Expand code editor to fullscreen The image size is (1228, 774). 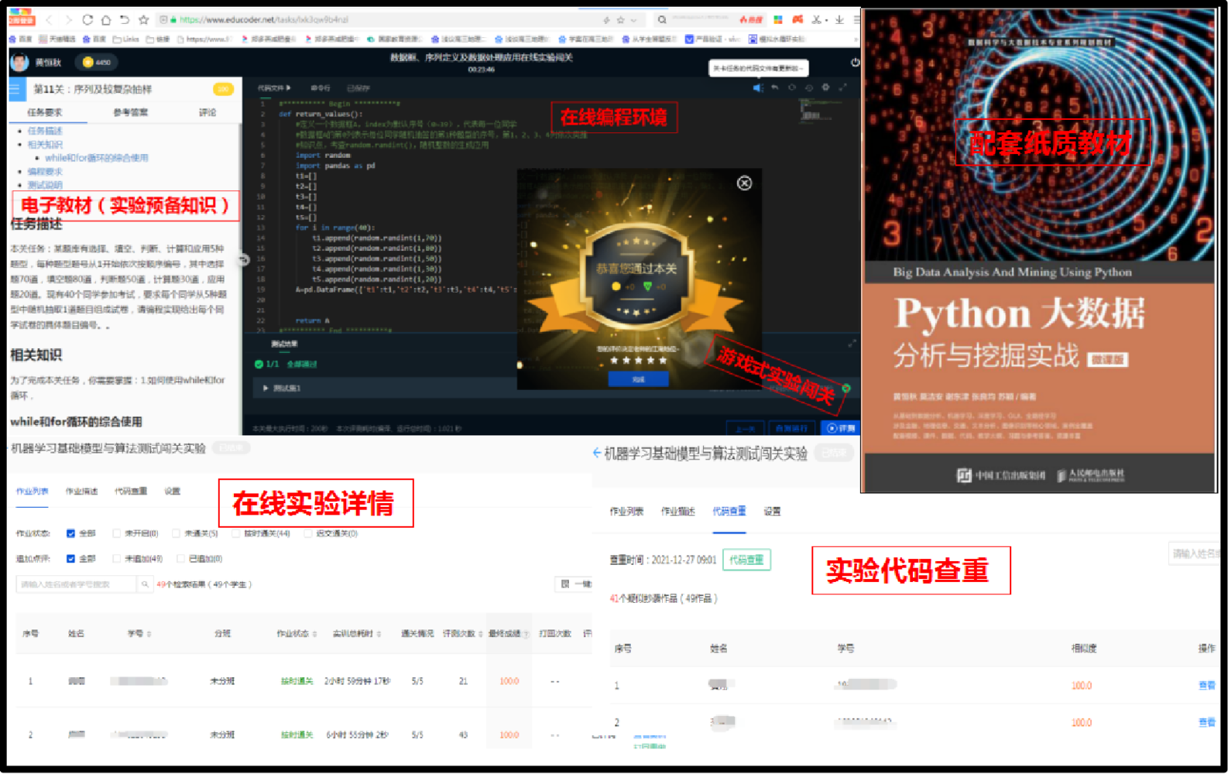tap(843, 87)
